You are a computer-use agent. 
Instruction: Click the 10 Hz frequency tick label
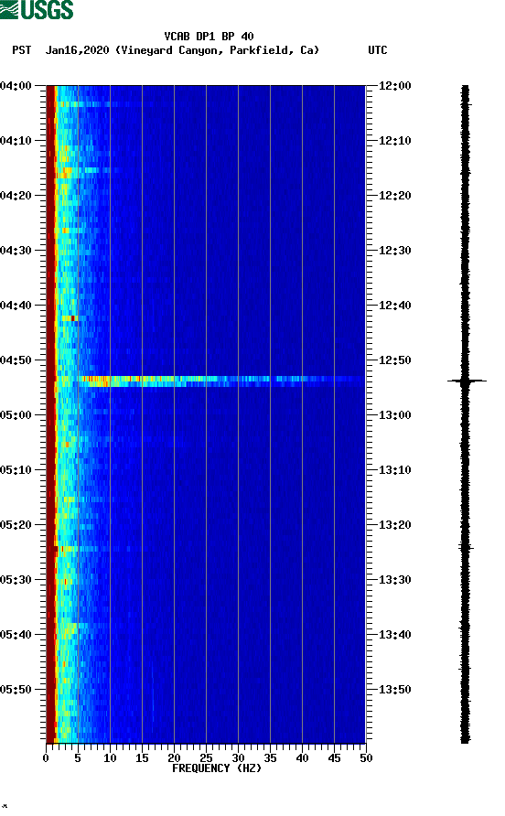[x=110, y=758]
